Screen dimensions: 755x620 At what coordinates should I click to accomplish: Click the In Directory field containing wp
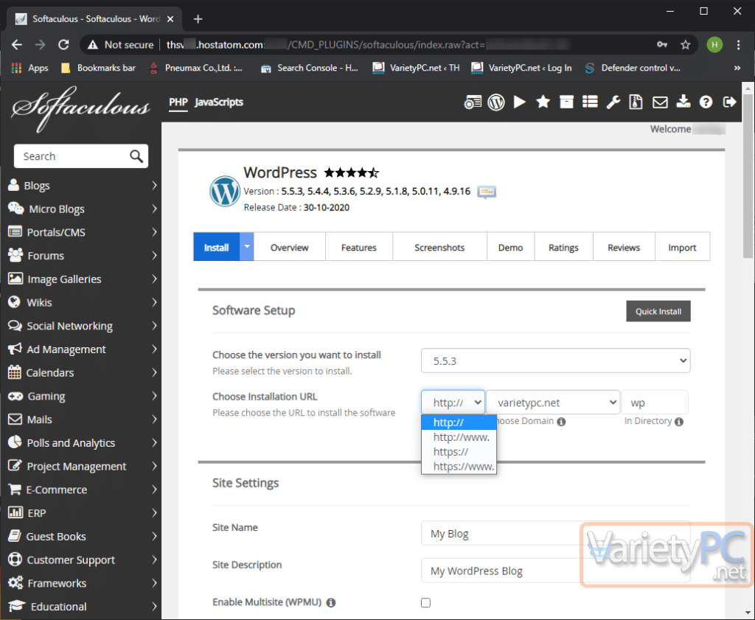pyautogui.click(x=655, y=402)
